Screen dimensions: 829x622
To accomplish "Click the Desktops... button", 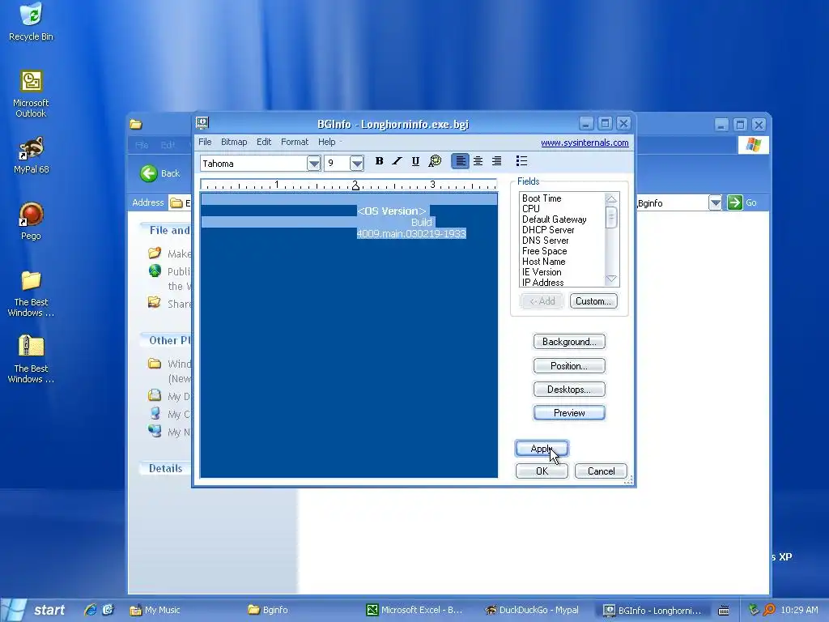I will click(569, 390).
